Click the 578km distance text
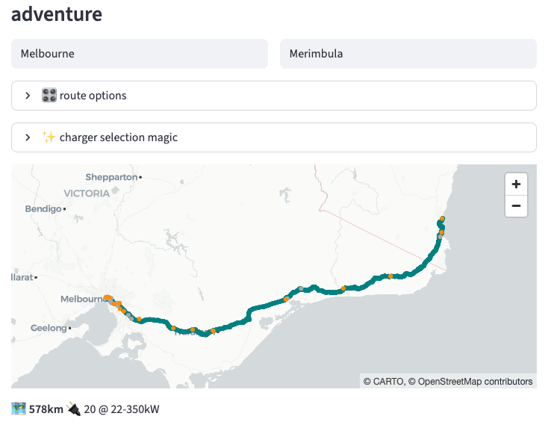The image size is (551, 425). tap(47, 409)
